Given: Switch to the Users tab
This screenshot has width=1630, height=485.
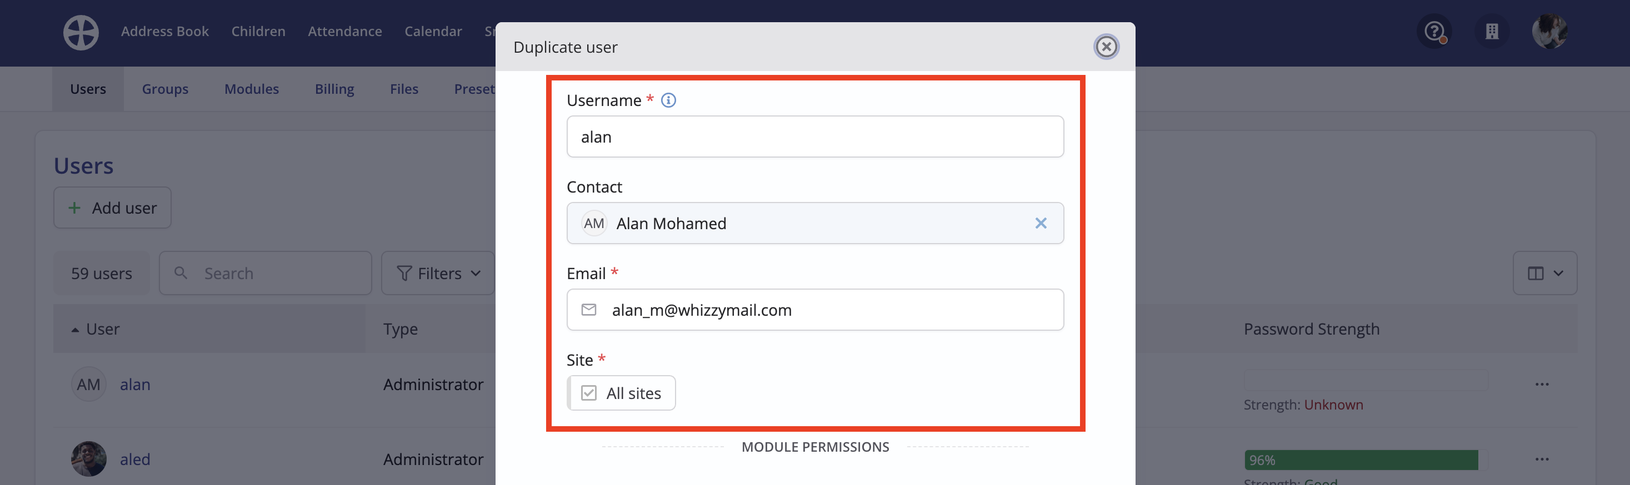Looking at the screenshot, I should pos(88,89).
